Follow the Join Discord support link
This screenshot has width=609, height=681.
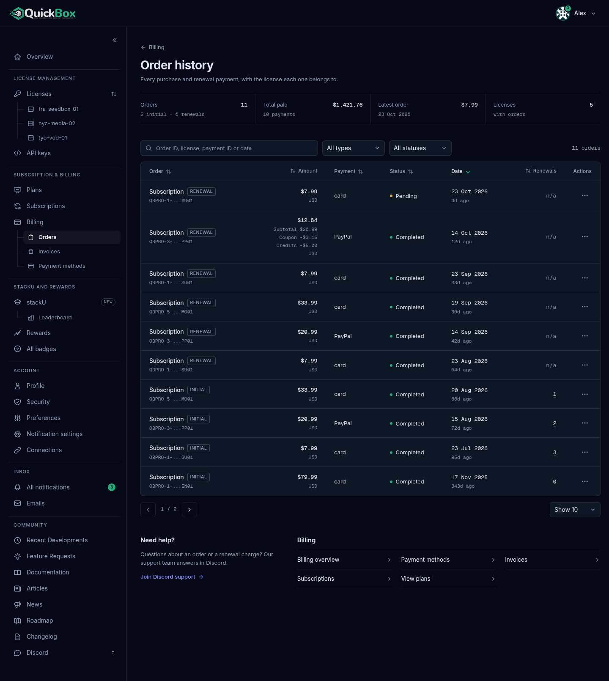click(172, 577)
